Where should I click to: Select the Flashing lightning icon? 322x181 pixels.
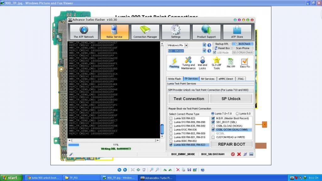click(x=174, y=63)
